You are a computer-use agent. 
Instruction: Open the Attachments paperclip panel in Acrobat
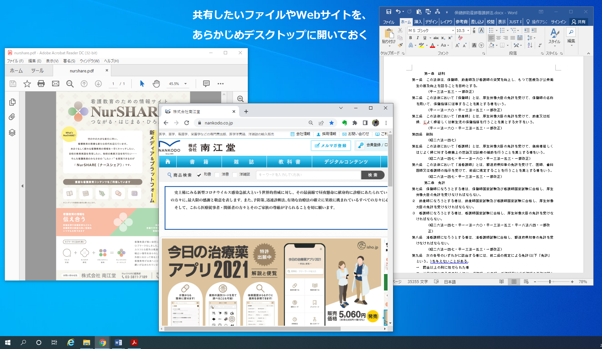12,117
